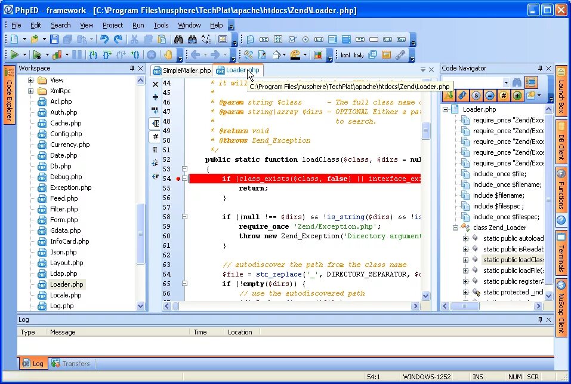Click the 'body' tag toolbar item
The image size is (571, 384).
pyautogui.click(x=359, y=55)
